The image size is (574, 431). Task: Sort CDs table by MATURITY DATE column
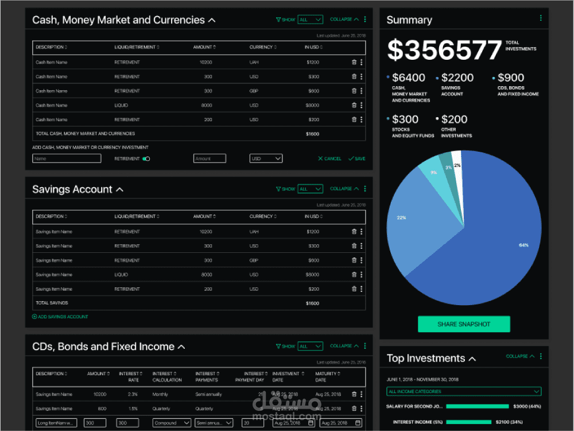pos(328,377)
